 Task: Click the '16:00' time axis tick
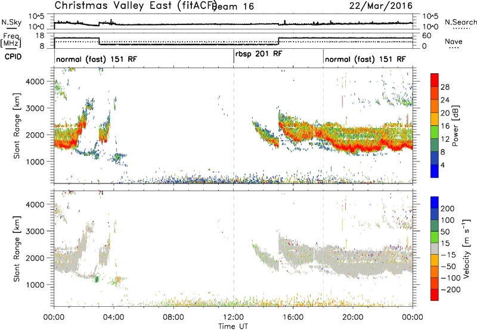293,317
